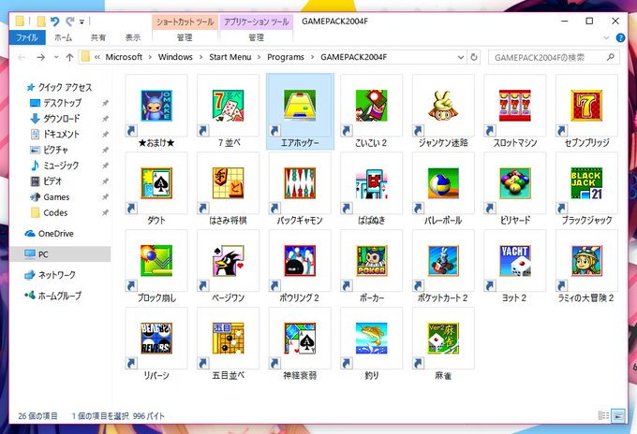Switch to the ホーム ribbon tab

63,37
